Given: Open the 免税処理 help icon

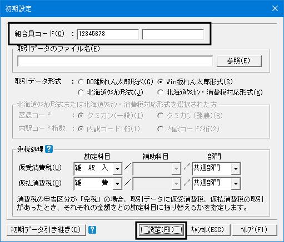Looking at the screenshot, I should (49, 149).
